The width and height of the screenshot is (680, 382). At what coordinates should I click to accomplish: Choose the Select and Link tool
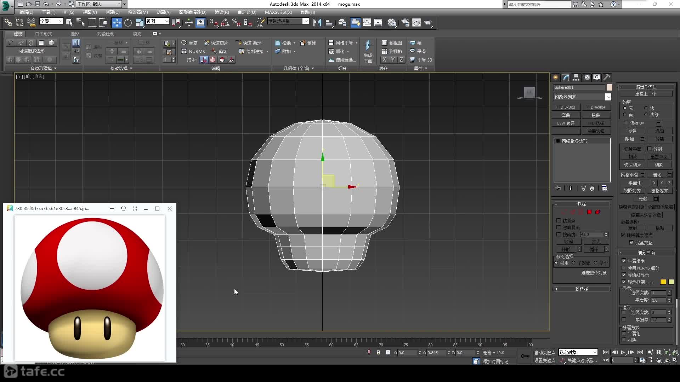click(8, 23)
